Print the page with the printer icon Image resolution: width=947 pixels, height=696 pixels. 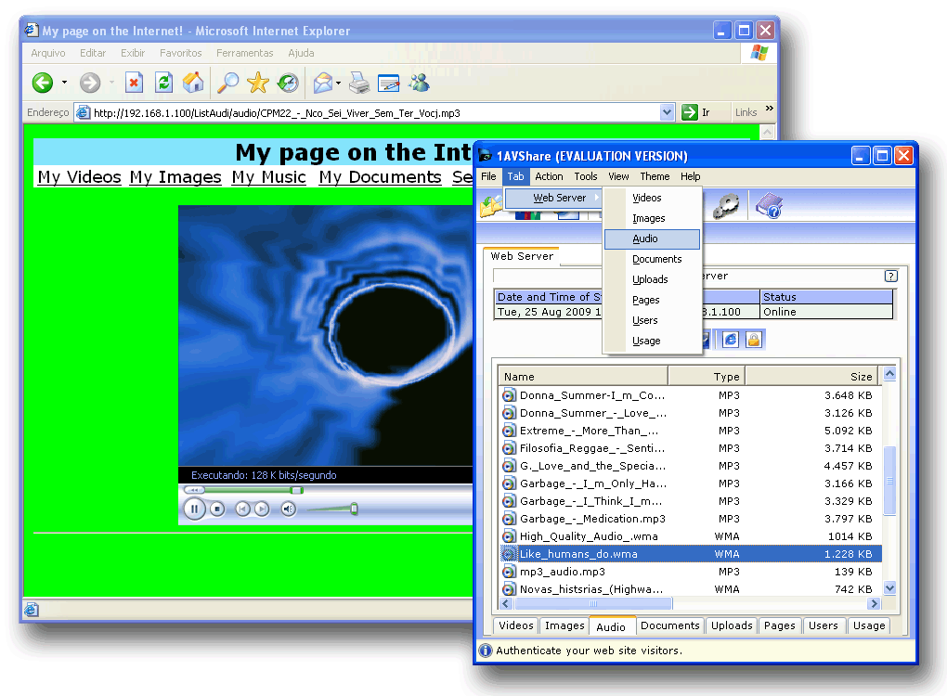(359, 82)
